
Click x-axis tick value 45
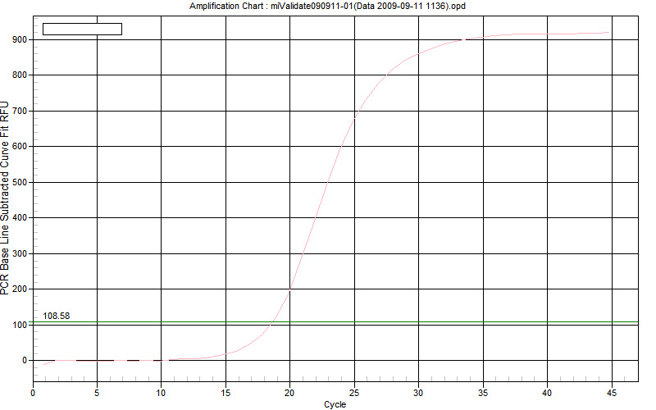611,393
